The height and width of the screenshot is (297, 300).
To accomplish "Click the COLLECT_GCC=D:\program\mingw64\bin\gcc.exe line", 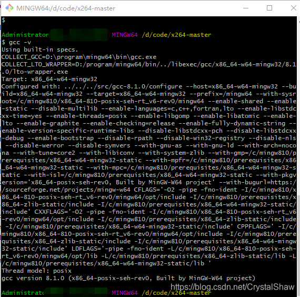I will click(x=79, y=57).
